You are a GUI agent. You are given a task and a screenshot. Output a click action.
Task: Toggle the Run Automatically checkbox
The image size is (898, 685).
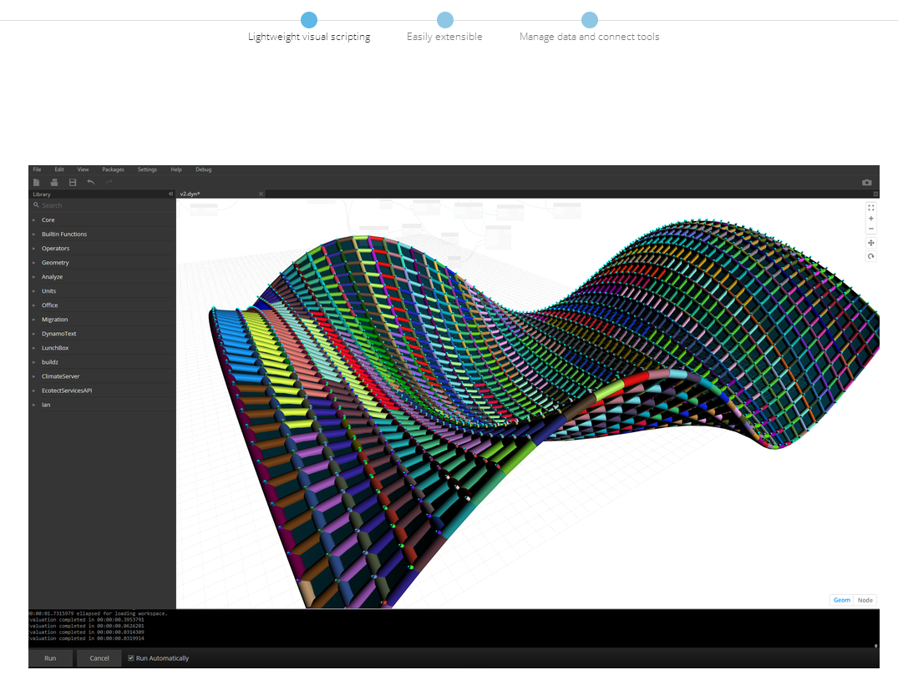[x=131, y=658]
